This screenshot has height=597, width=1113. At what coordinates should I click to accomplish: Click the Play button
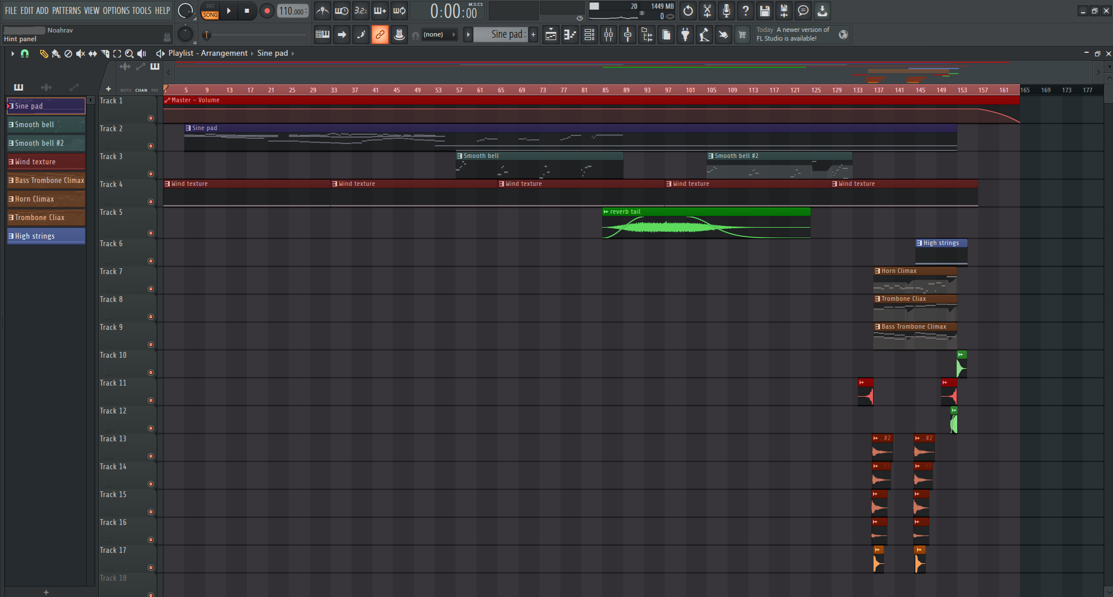coord(229,10)
